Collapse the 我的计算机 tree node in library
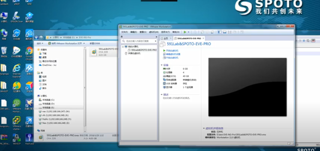This screenshot has height=151, width=320. 123,47
